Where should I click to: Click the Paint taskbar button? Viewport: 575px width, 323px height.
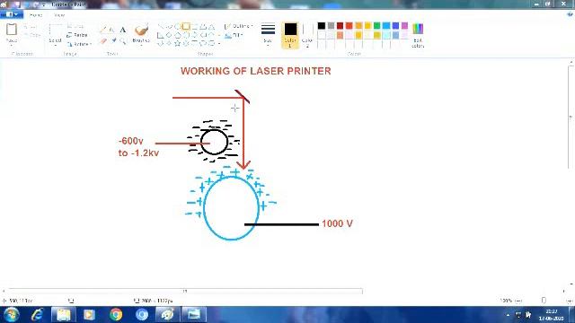coord(168,315)
